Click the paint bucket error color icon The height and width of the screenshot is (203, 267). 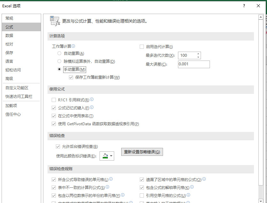(x=105, y=156)
